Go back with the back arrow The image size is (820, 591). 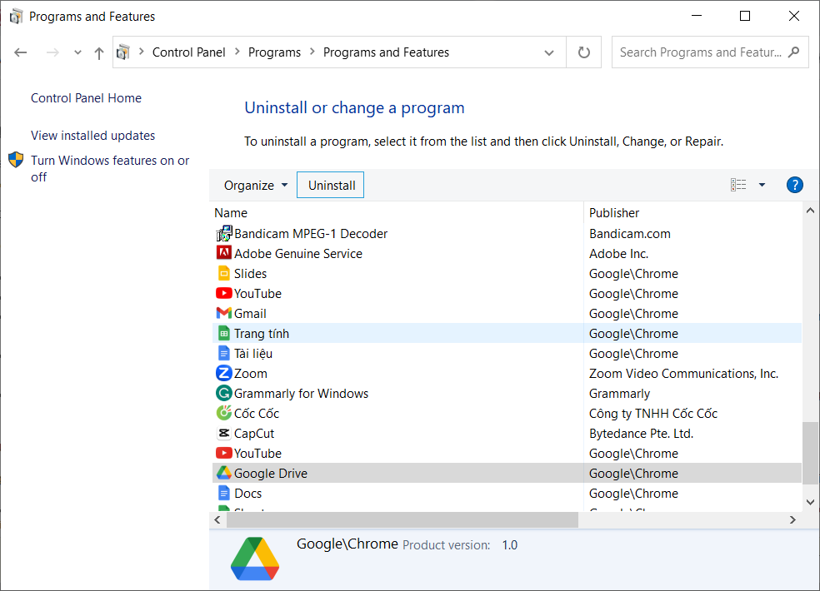(x=20, y=52)
